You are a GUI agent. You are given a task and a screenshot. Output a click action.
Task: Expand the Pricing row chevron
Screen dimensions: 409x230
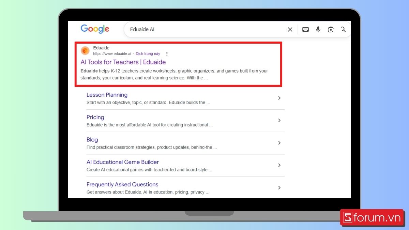(x=279, y=120)
